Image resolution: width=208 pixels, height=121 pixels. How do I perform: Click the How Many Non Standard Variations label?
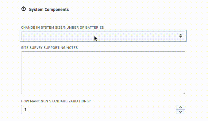(56, 101)
